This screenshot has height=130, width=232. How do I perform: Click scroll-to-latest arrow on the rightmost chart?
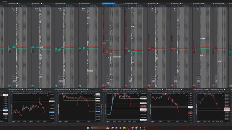click(222, 95)
